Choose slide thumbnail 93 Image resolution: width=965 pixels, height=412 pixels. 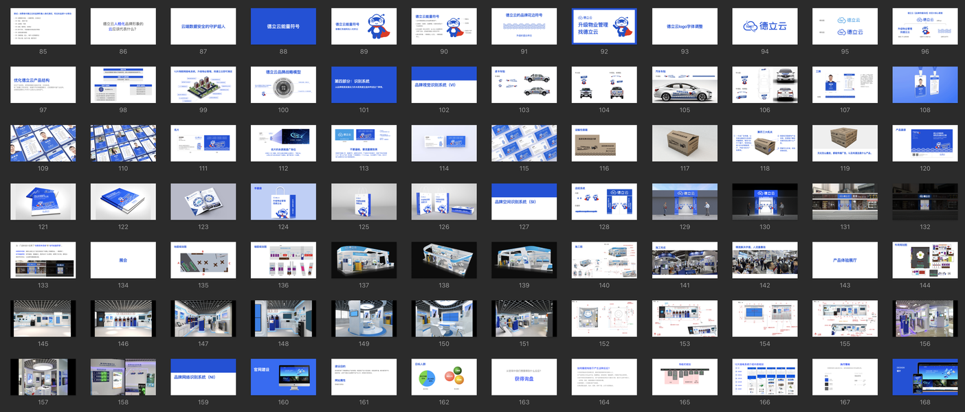(685, 27)
